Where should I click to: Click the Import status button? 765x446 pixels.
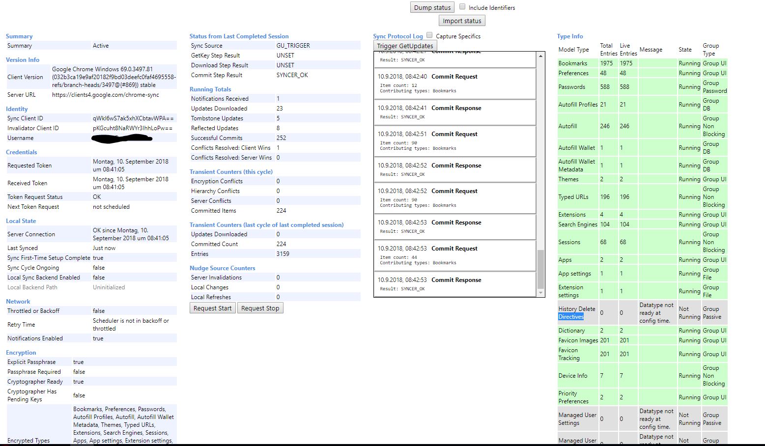pyautogui.click(x=462, y=21)
